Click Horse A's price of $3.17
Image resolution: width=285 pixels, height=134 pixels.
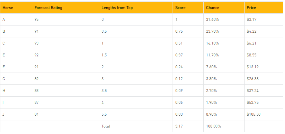click(264, 19)
